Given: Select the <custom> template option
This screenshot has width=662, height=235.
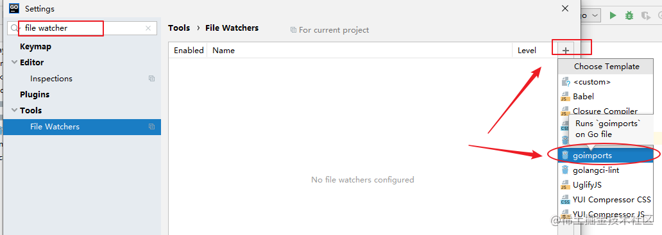Looking at the screenshot, I should (x=606, y=82).
